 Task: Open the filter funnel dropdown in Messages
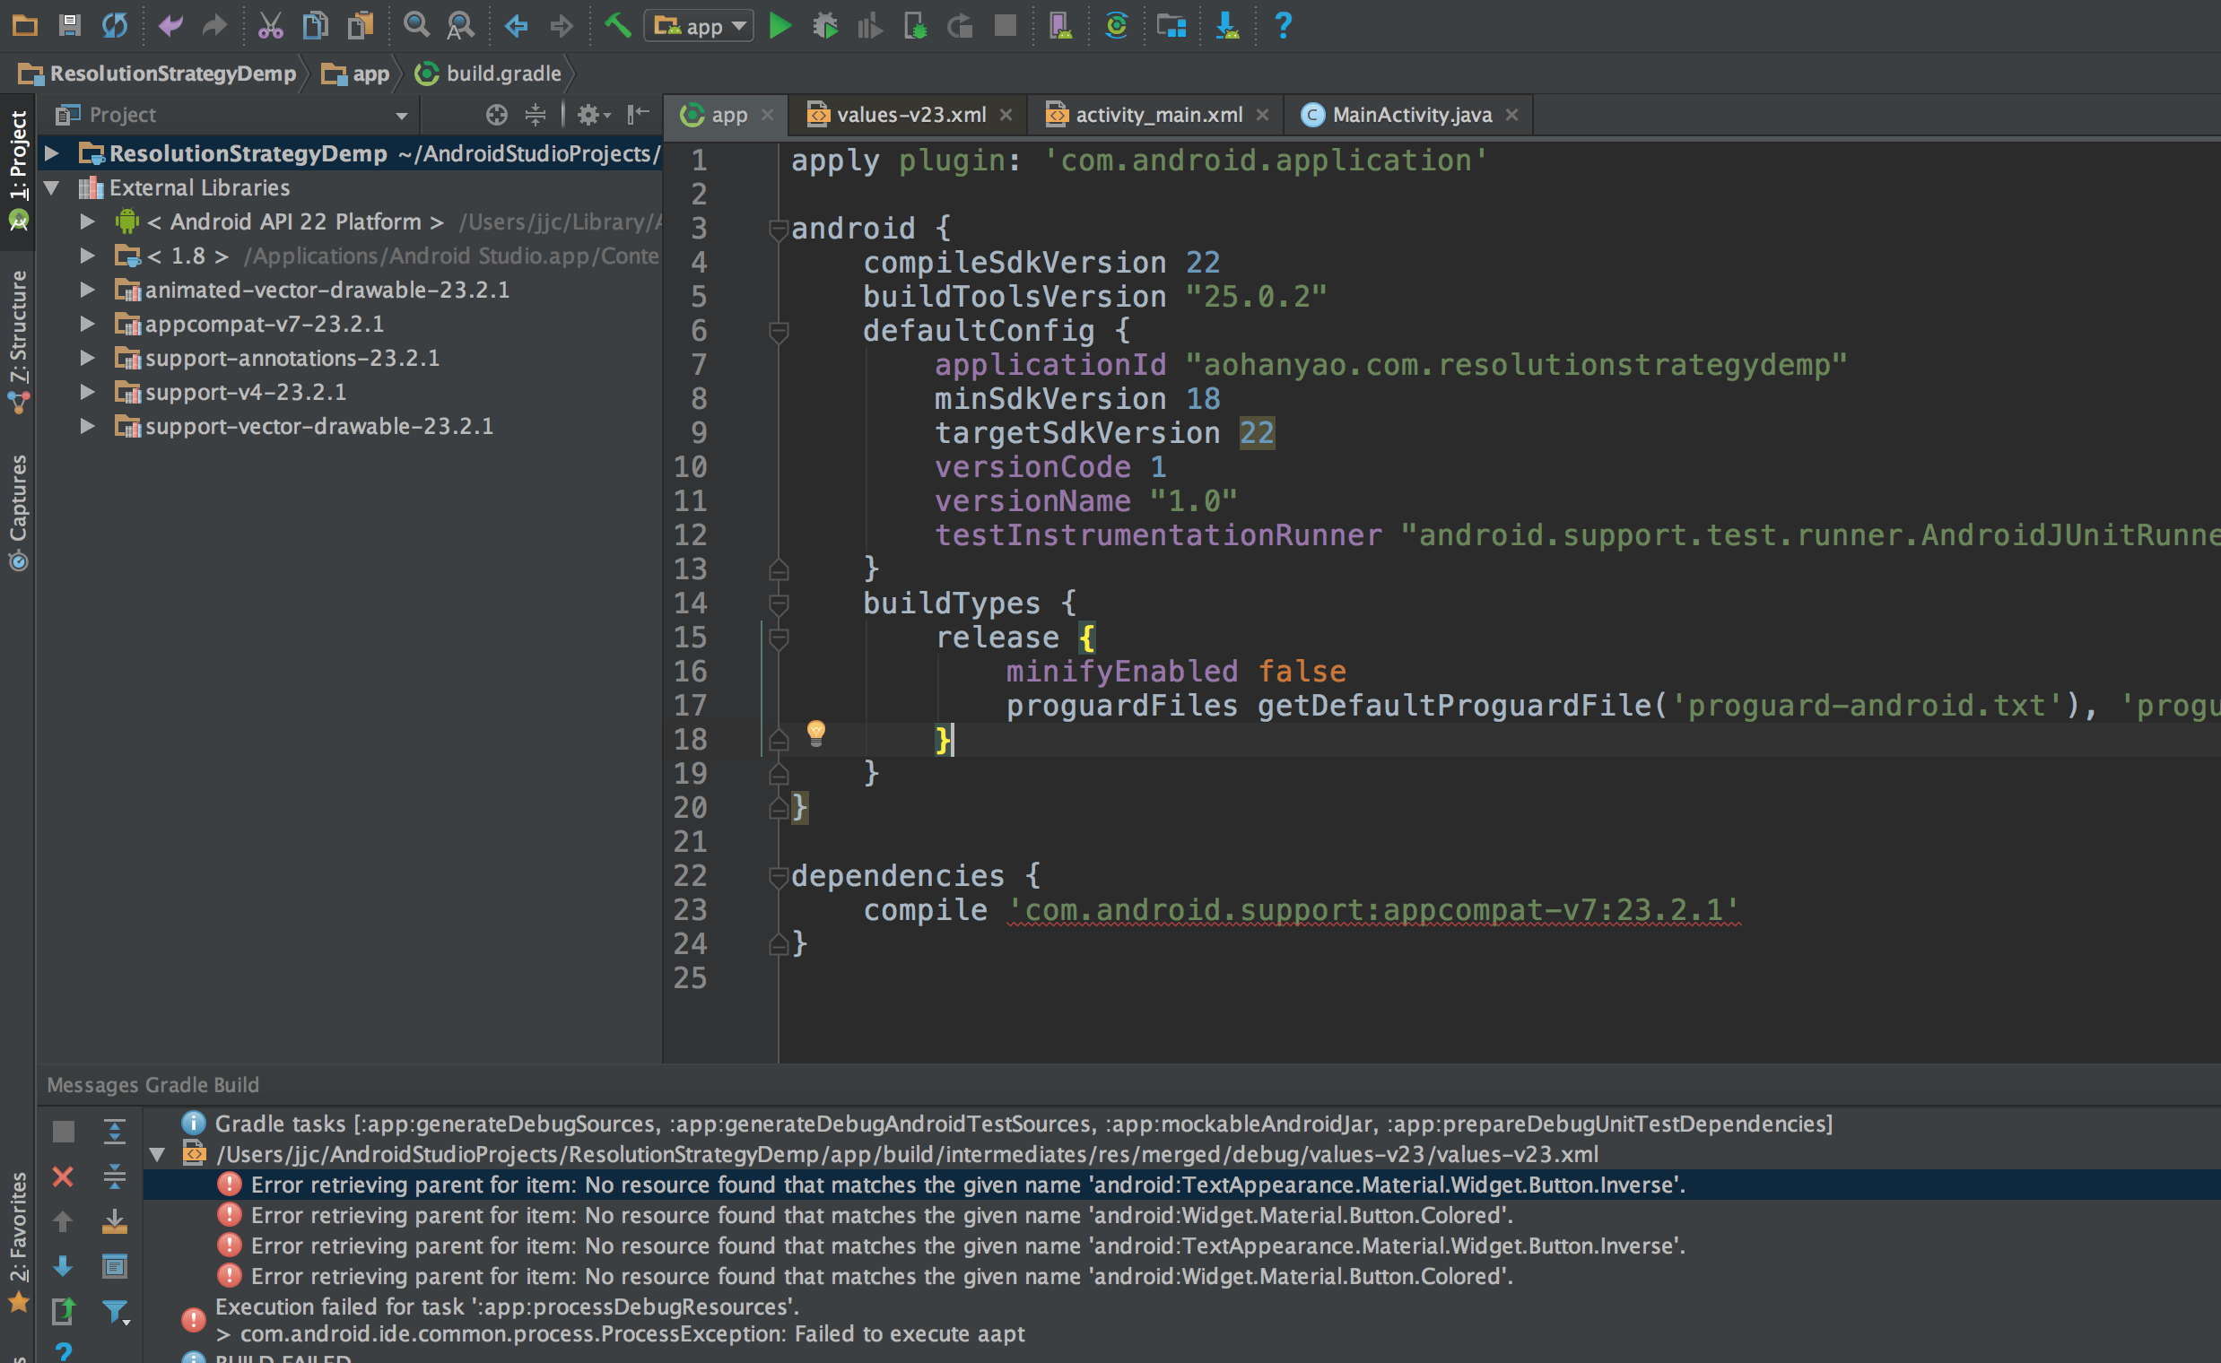coord(117,1312)
